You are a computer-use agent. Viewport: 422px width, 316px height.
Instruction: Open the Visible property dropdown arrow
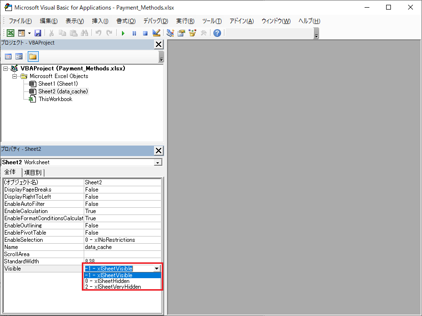click(x=156, y=269)
